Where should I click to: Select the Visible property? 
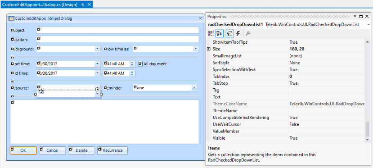219,138
